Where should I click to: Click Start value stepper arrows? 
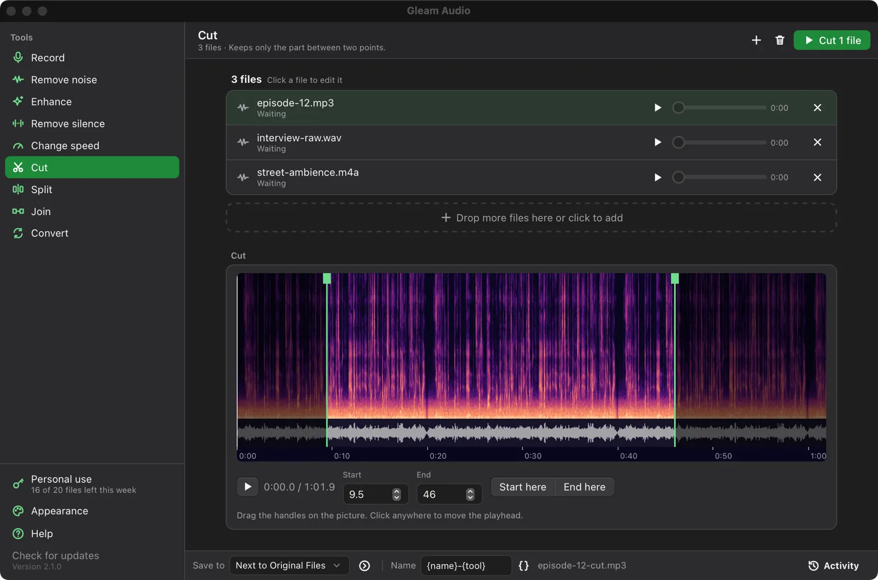[x=397, y=494]
